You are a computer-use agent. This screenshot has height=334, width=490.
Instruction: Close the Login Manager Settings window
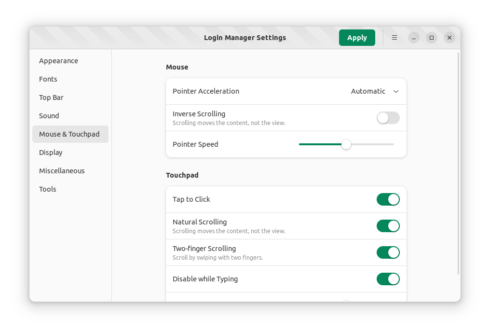pos(449,38)
